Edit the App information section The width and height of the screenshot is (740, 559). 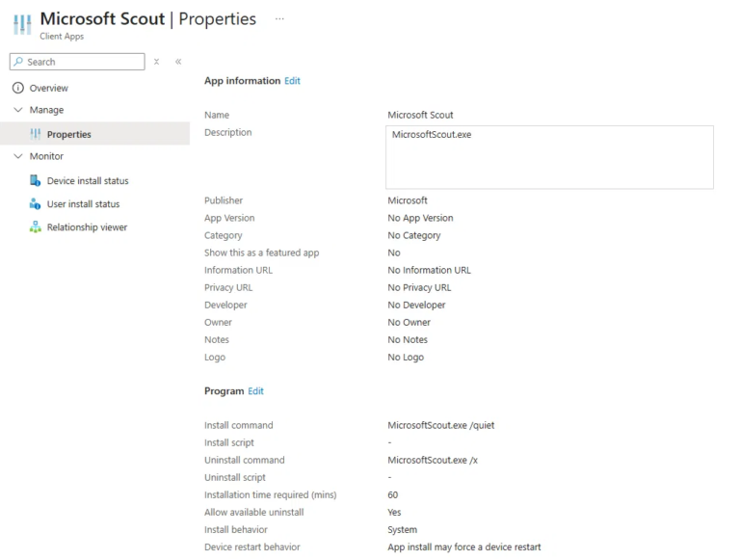[292, 81]
